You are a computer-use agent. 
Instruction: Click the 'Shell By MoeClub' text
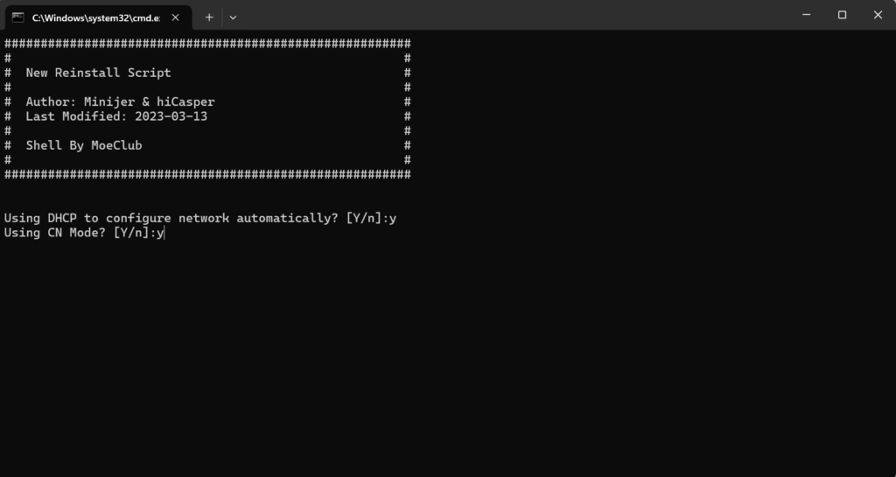[84, 145]
